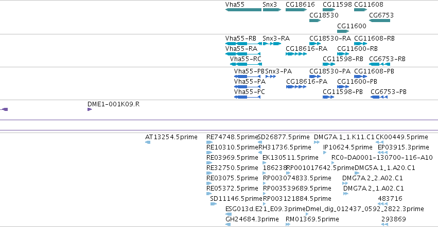Select the Vha55 gene arrow glyph
The height and width of the screenshot is (227, 438).
click(243, 10)
